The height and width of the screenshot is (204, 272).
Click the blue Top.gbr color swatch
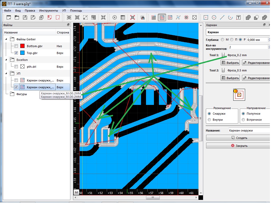tap(22, 53)
